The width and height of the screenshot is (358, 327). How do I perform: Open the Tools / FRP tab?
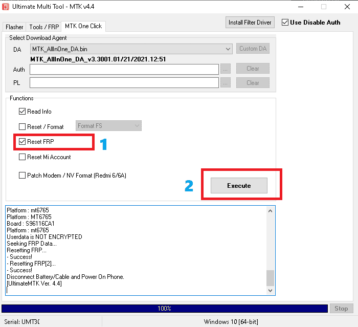click(44, 27)
